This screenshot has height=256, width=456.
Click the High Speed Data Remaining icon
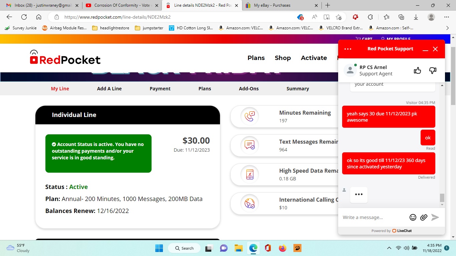pyautogui.click(x=250, y=174)
